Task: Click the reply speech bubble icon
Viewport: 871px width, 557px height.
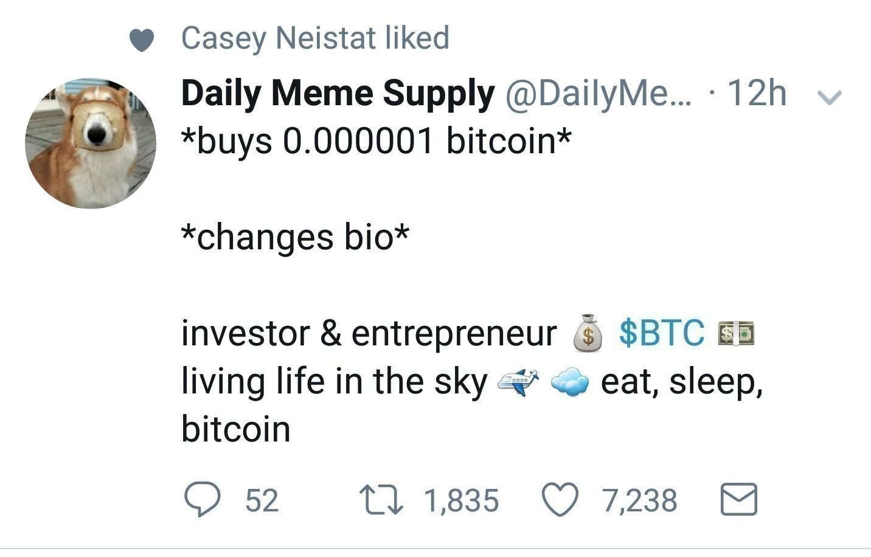Action: click(x=201, y=500)
